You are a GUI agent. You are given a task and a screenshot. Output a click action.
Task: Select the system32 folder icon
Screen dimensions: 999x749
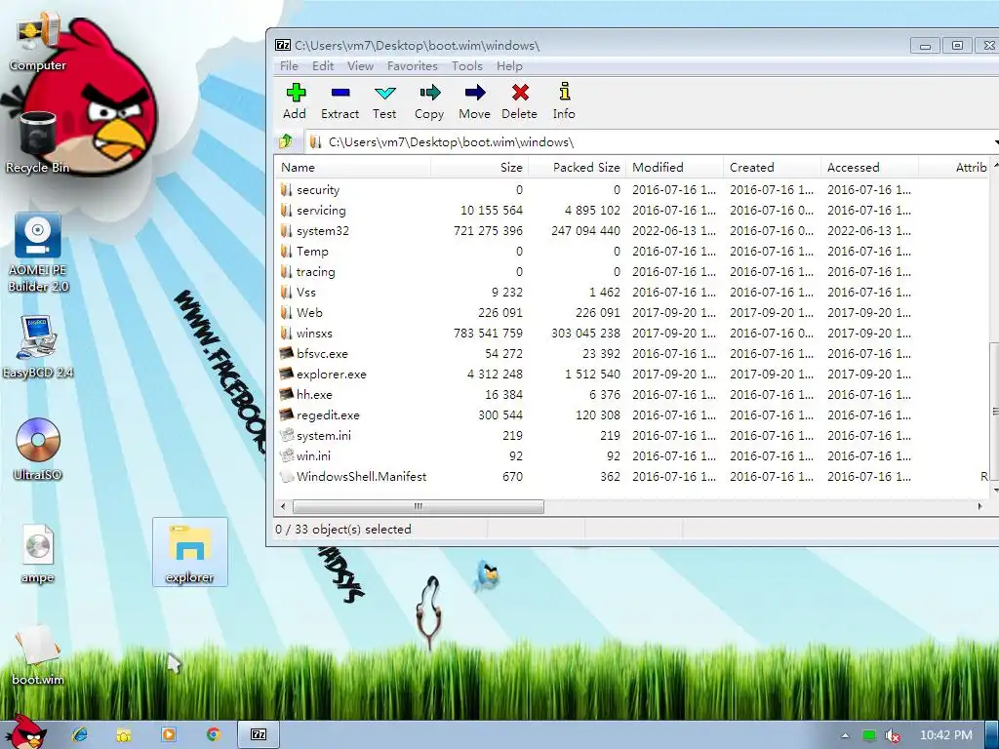(x=286, y=230)
